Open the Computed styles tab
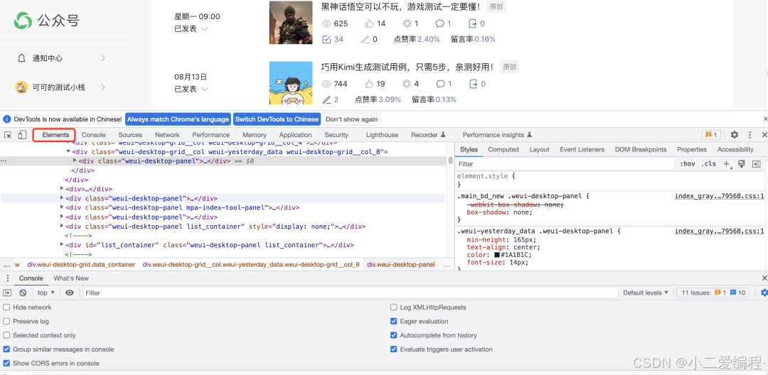This screenshot has height=375, width=768. click(x=503, y=150)
